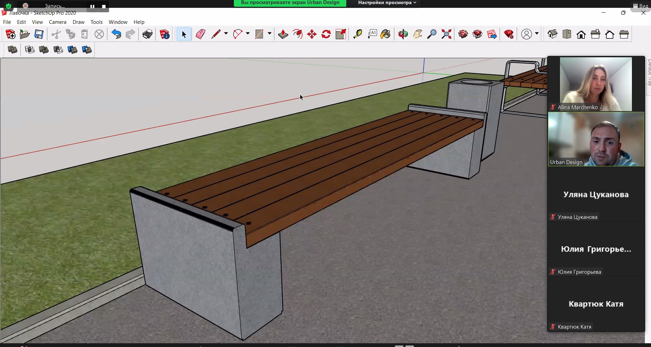This screenshot has height=347, width=651.
Task: Expand the Line tool dropdown arrow
Action: pos(226,34)
